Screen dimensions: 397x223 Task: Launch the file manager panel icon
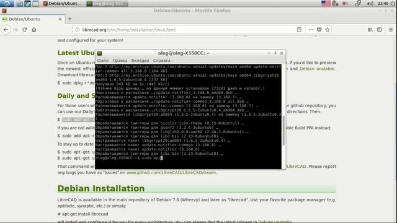[x=20, y=4]
